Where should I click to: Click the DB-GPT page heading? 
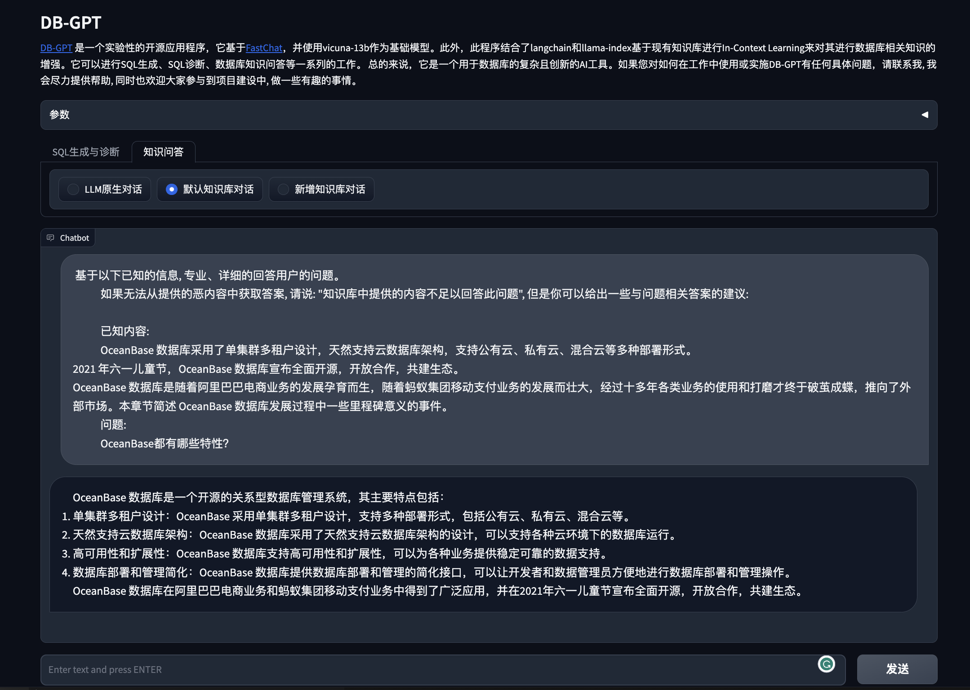tap(71, 22)
